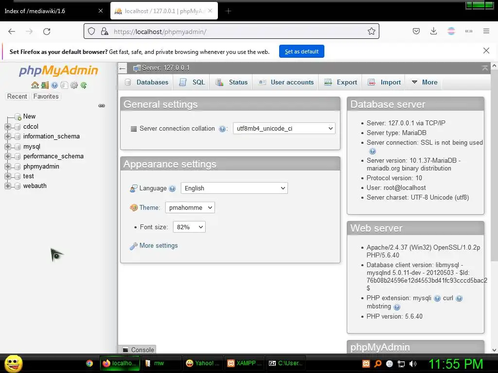Click the collapse top panel icon

click(485, 68)
